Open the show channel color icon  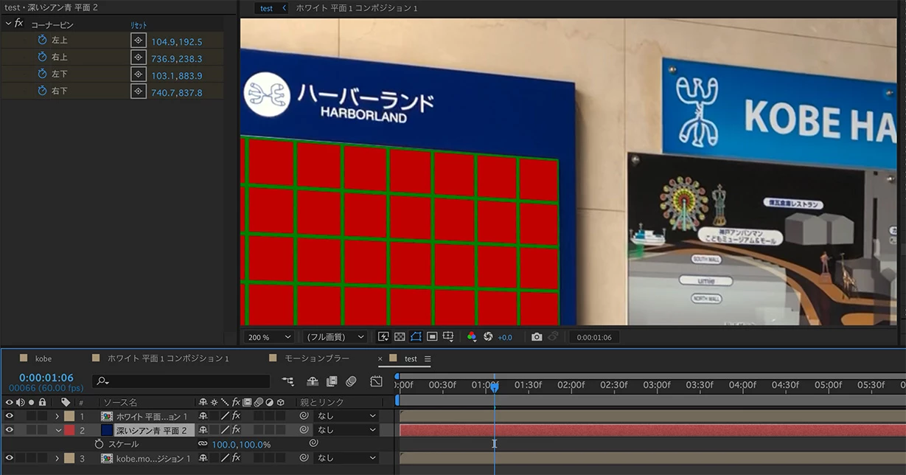coord(472,336)
